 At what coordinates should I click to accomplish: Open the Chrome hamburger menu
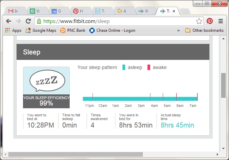click(221, 21)
